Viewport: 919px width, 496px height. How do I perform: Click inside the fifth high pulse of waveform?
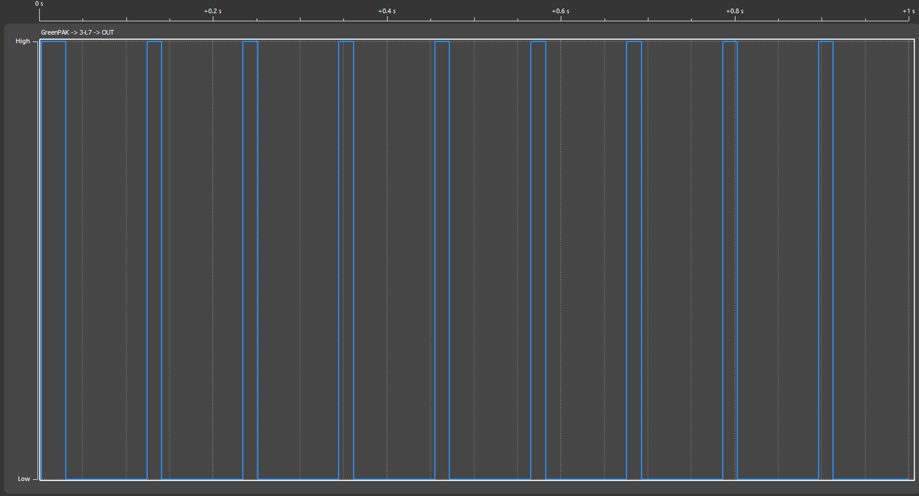click(442, 258)
